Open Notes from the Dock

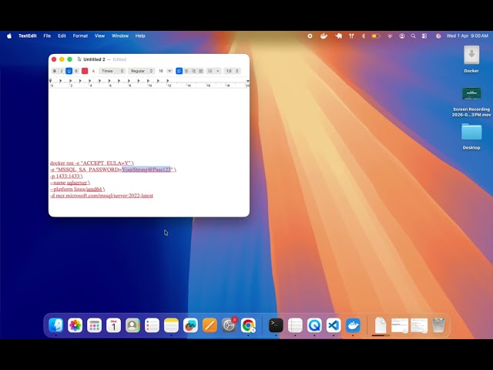[x=171, y=325]
